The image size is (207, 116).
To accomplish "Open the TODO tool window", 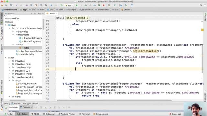I will tap(35, 114).
